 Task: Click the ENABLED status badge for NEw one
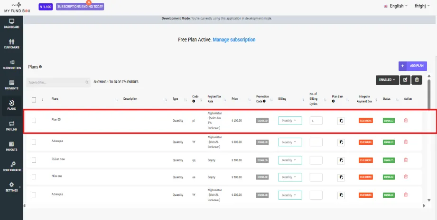(389, 177)
